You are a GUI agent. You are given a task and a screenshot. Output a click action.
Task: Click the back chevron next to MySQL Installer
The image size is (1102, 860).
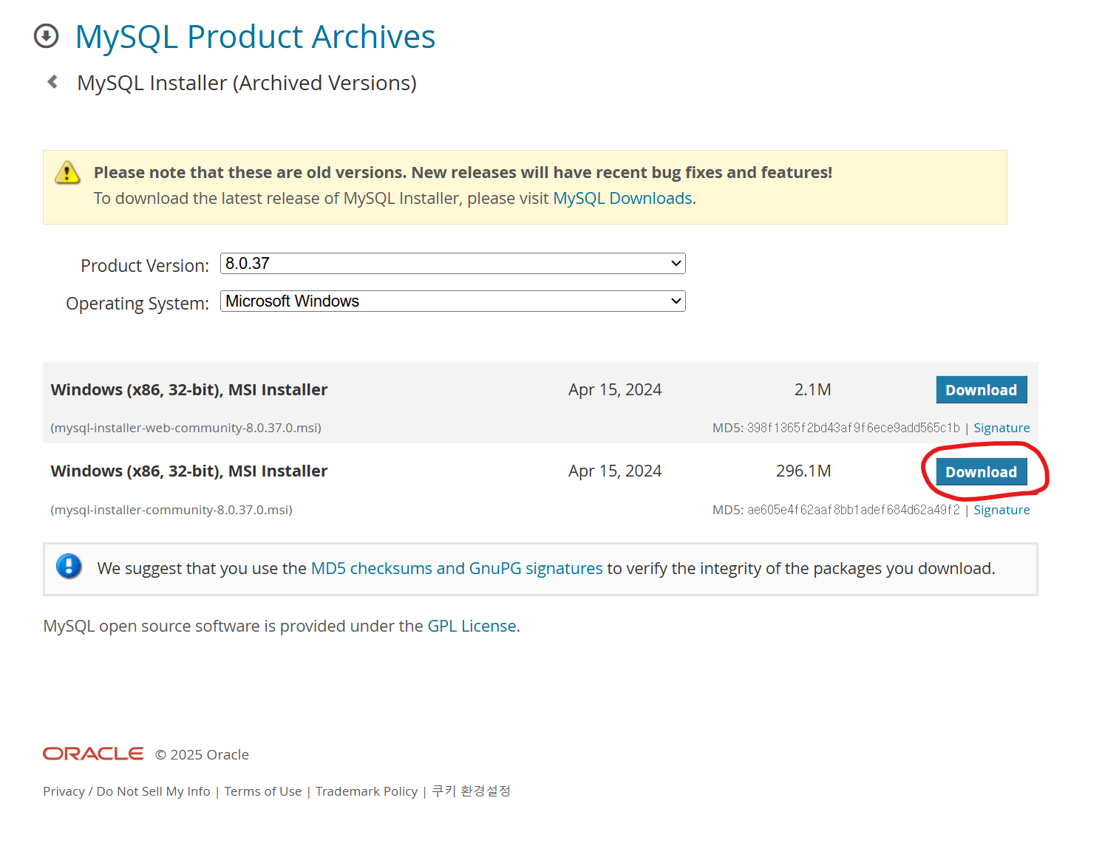coord(52,82)
